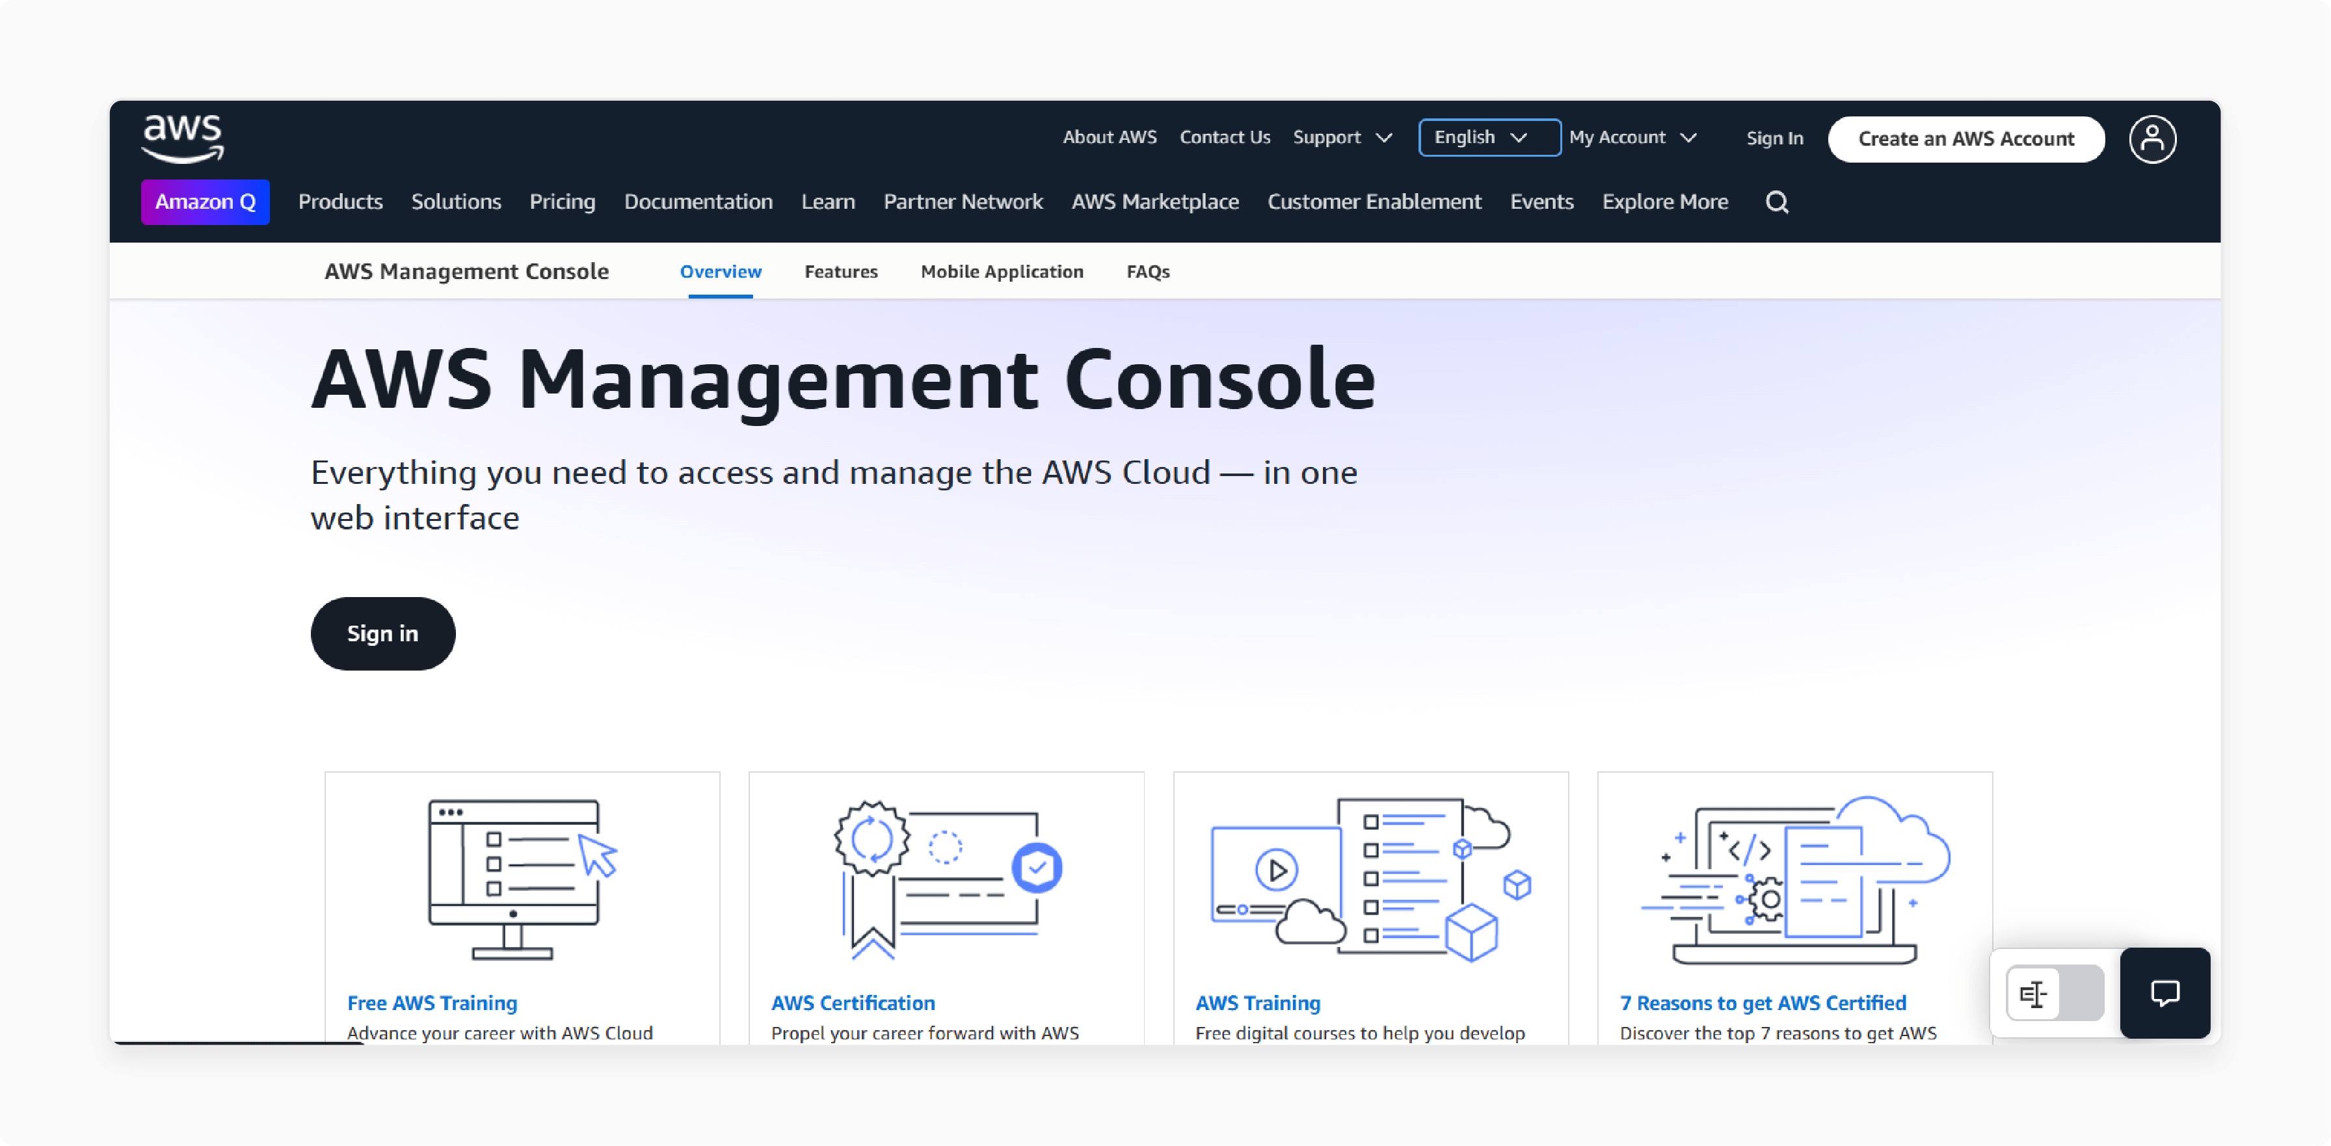Click the dark Sign in hero button
This screenshot has width=2331, height=1146.
(x=383, y=633)
